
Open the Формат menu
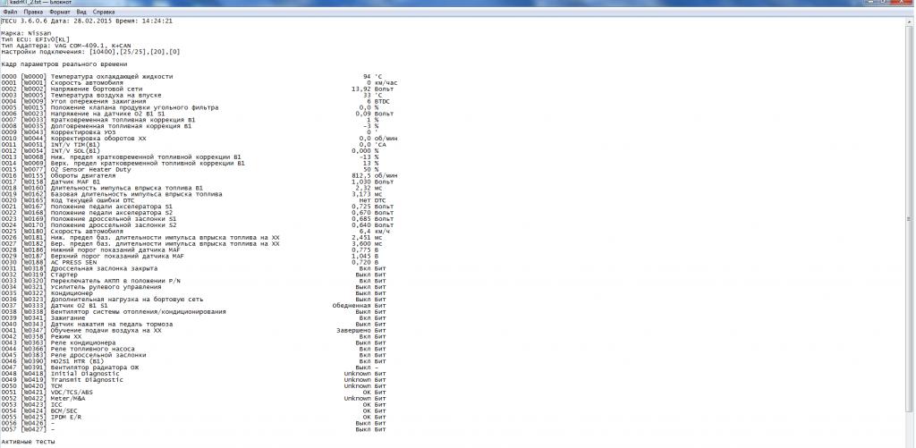coord(60,12)
